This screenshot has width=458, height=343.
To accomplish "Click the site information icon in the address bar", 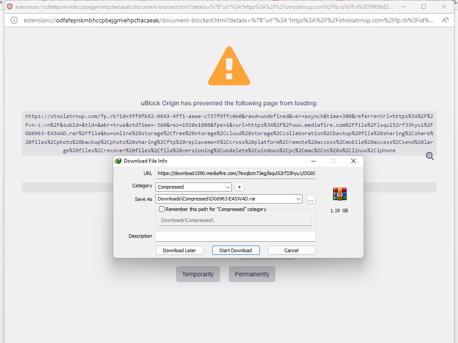I will point(14,20).
